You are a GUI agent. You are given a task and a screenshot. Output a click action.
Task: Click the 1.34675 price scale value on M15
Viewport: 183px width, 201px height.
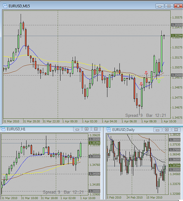click(177, 107)
